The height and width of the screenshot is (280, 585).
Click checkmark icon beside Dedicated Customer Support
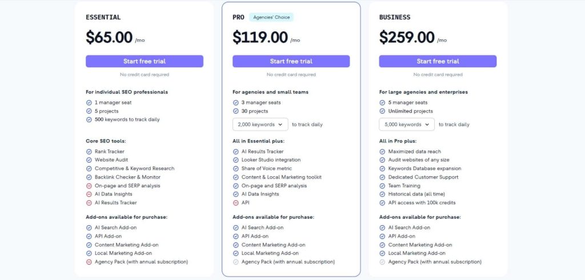[382, 177]
